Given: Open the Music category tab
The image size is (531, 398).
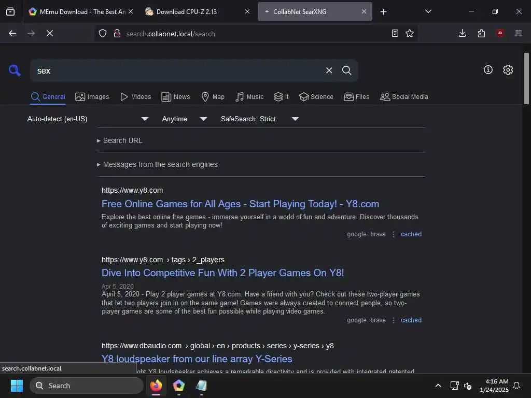Looking at the screenshot, I should [x=249, y=97].
